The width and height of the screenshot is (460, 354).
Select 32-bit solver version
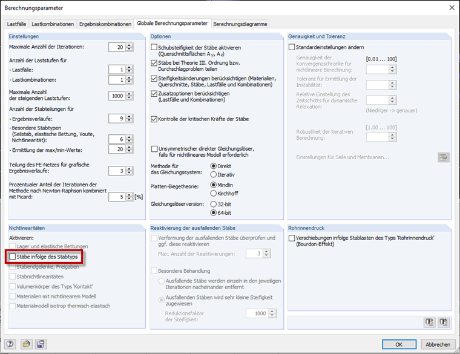coord(214,204)
